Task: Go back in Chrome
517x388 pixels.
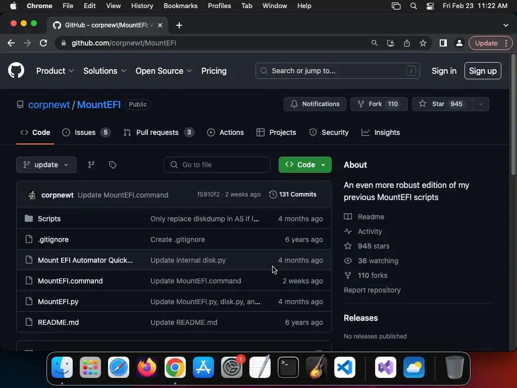Action: (11, 43)
